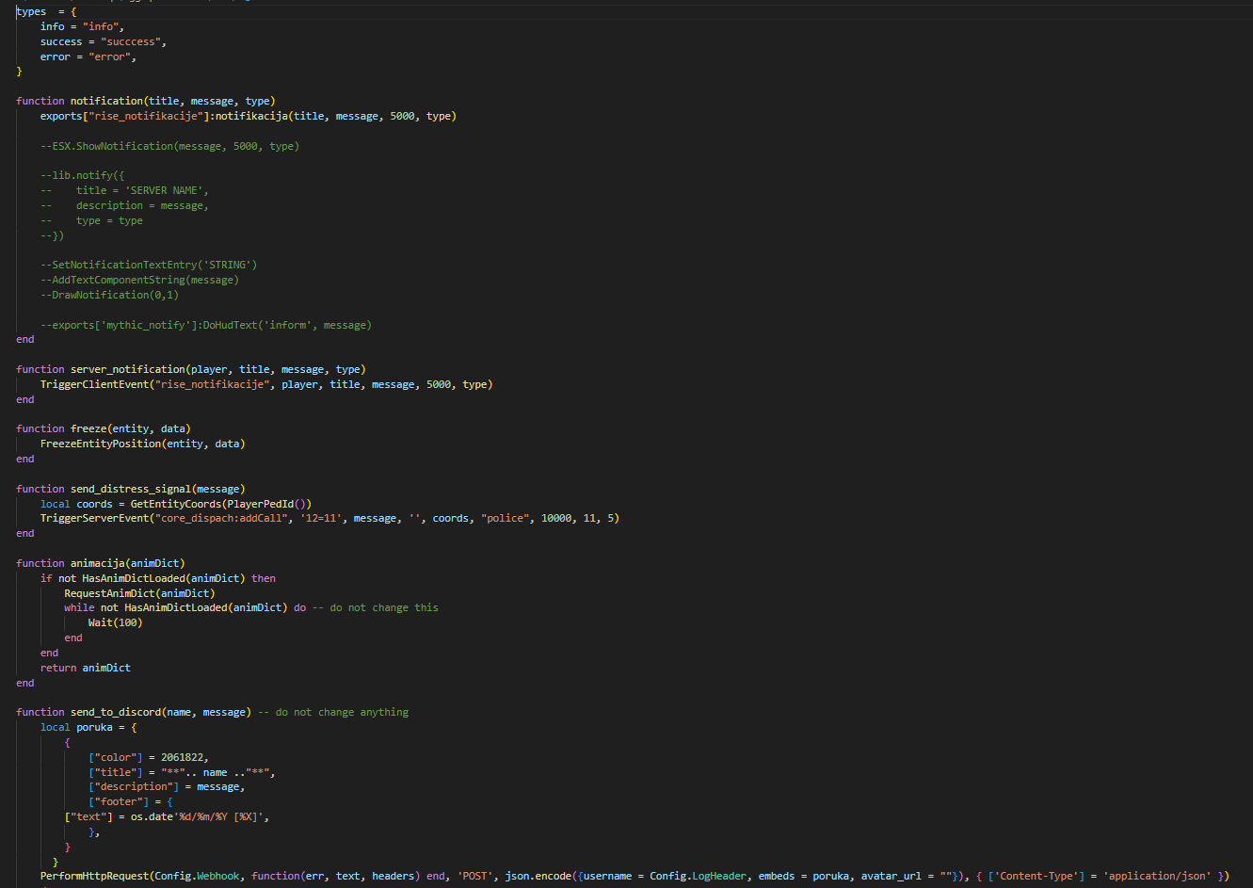Click the commented --lib.notify({ line

pyautogui.click(x=83, y=175)
